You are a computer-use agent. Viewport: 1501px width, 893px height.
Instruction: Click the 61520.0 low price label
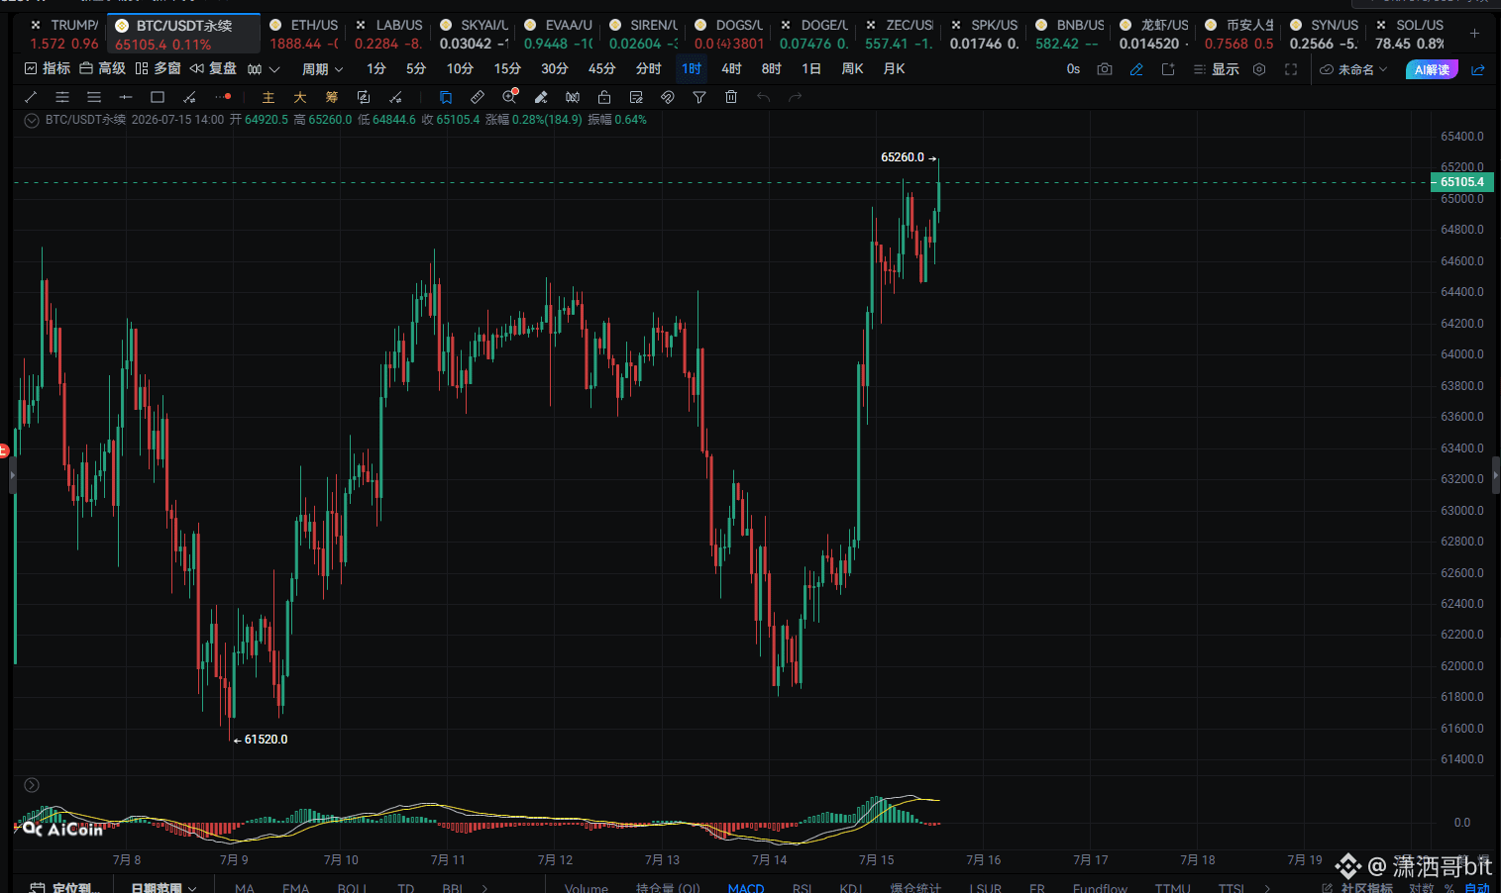266,740
